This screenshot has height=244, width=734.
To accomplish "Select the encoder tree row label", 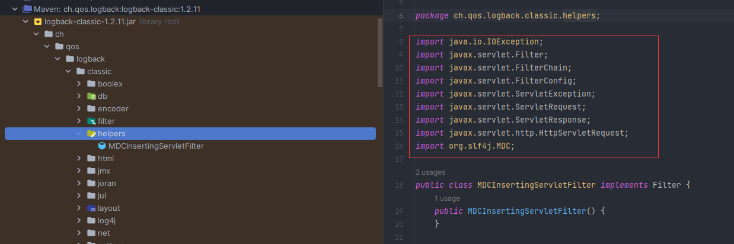I will point(113,108).
